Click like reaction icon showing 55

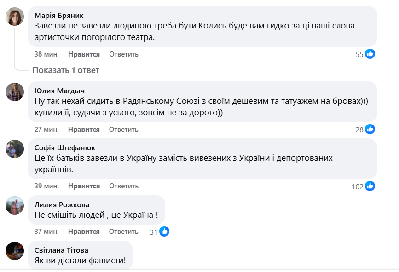point(370,54)
